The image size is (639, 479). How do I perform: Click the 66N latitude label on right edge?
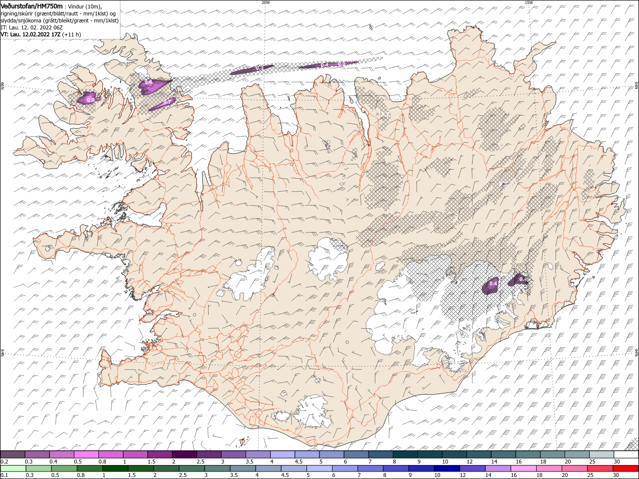click(x=637, y=86)
